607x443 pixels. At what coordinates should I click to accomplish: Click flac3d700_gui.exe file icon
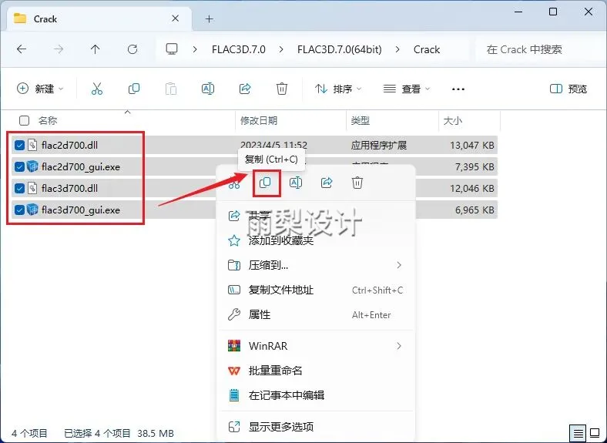32,210
